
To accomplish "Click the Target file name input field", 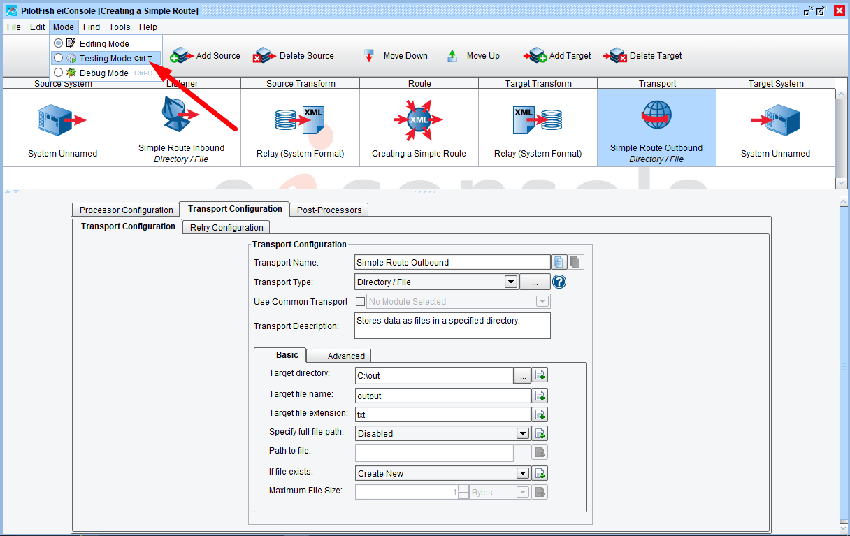I will point(442,396).
